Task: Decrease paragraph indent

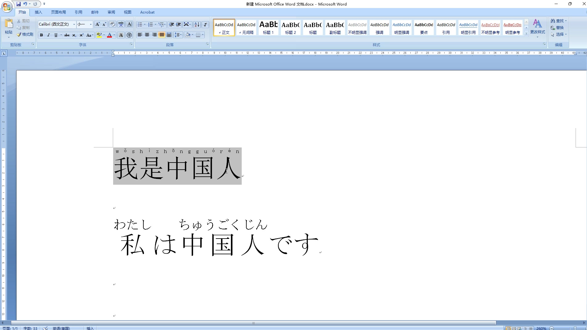Action: click(x=171, y=24)
